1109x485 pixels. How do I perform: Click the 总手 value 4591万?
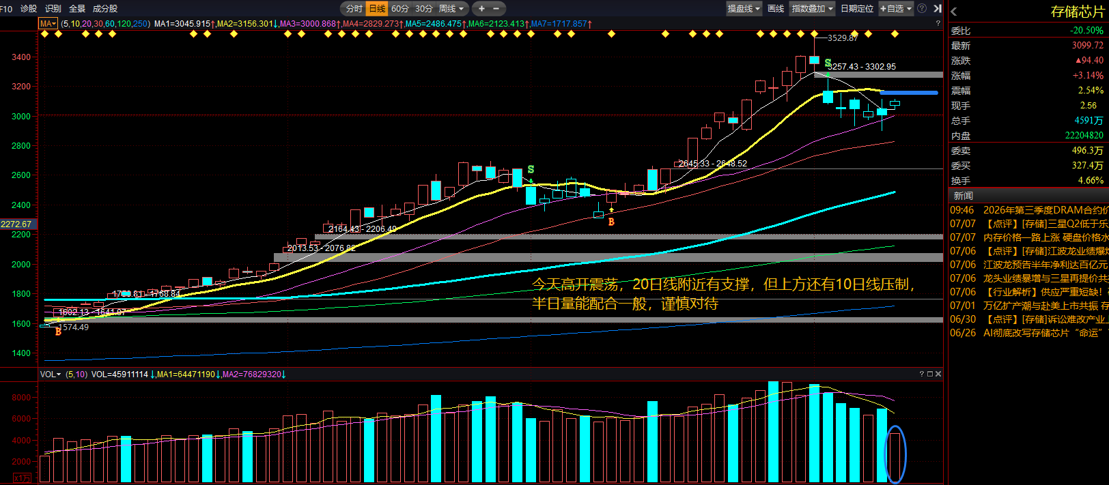[x=1089, y=121]
